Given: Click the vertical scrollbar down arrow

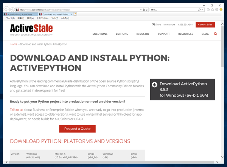Looking at the screenshot, I should coord(222,157).
